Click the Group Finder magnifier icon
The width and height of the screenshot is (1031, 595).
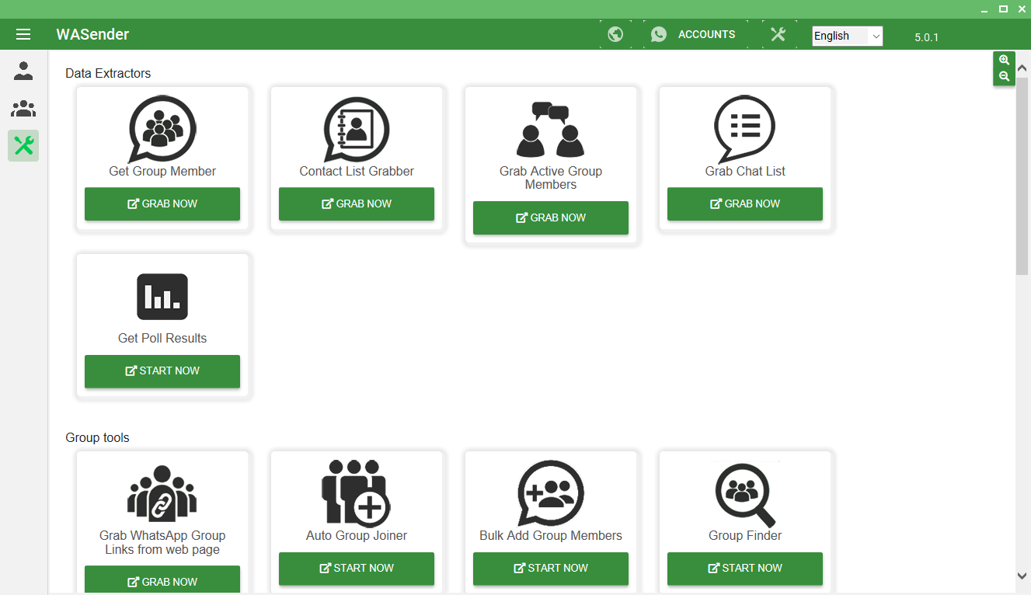tap(745, 494)
